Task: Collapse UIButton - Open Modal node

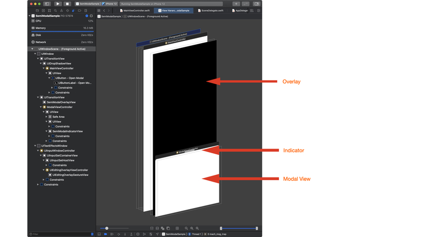Action: pos(49,78)
